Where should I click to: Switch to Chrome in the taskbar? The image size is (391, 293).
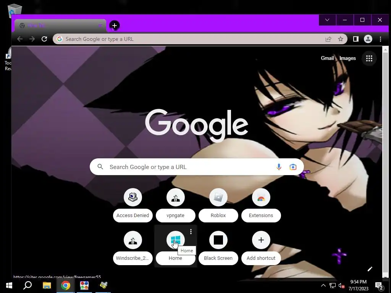coord(66,285)
